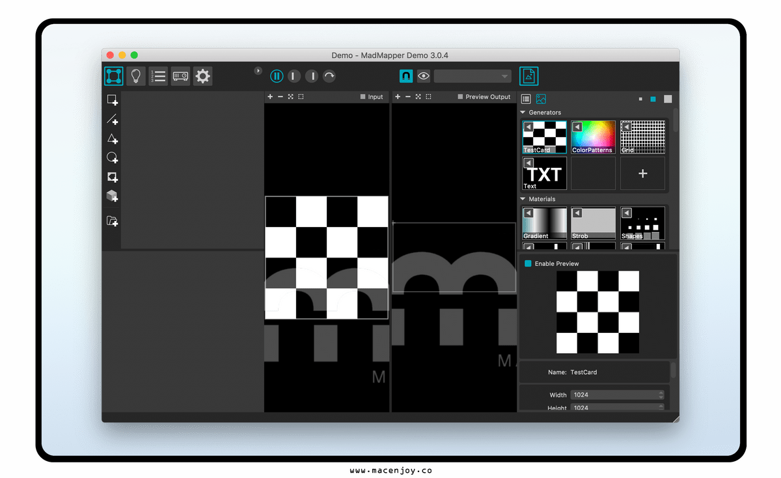Click the arrow badge on Text thumbnail
This screenshot has height=478, width=781.
point(528,163)
